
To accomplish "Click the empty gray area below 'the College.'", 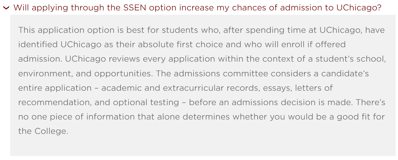I will (203, 146).
